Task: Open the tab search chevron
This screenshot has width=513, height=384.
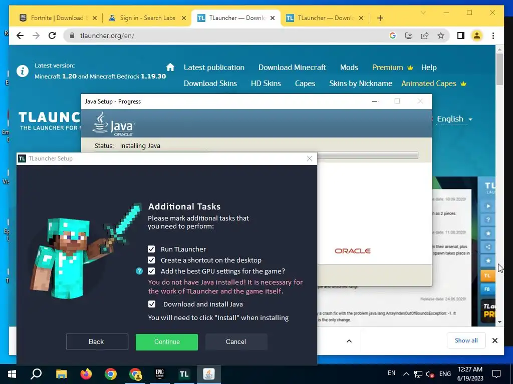Action: click(423, 12)
